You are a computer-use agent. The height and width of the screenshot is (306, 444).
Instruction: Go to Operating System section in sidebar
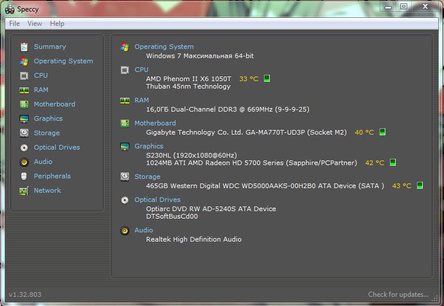tap(63, 61)
